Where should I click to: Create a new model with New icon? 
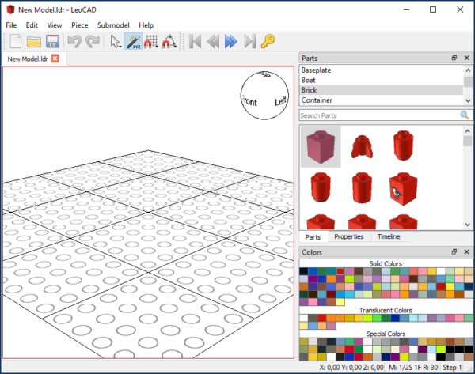pos(16,41)
